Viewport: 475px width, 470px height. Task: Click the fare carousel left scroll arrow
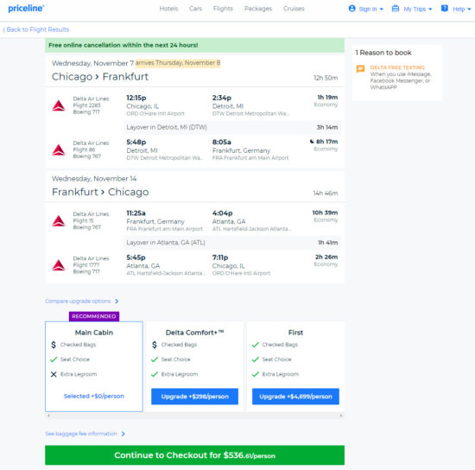point(48,416)
